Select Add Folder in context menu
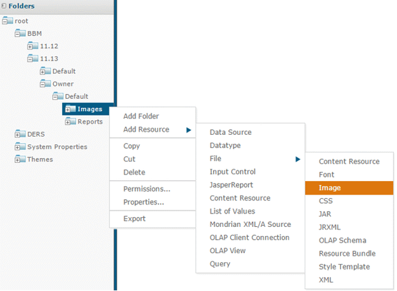Screen dimensions: 397x291 (x=140, y=116)
